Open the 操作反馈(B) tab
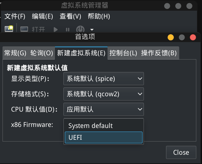 [159, 53]
